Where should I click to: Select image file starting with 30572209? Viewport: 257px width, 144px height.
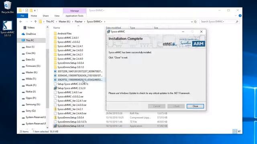pos(80,71)
